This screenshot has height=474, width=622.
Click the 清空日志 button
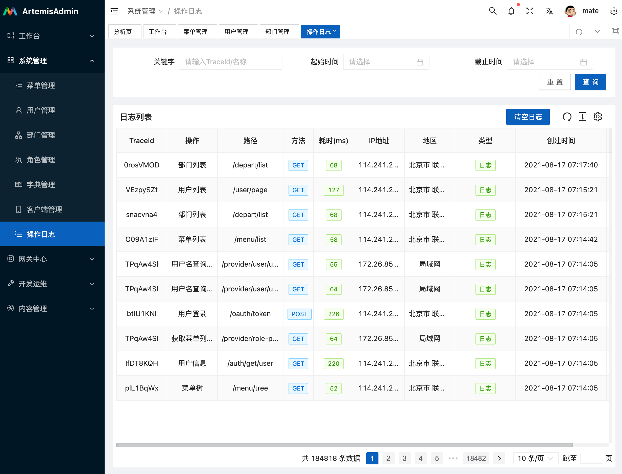click(x=528, y=117)
